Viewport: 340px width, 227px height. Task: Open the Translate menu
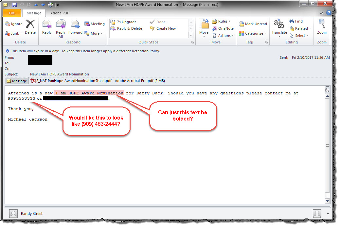point(279,28)
